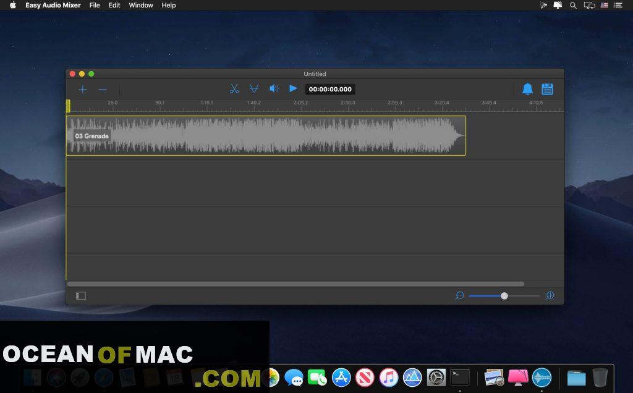Open Messages from the Dock
Screen dimensions: 633x393
pos(294,378)
